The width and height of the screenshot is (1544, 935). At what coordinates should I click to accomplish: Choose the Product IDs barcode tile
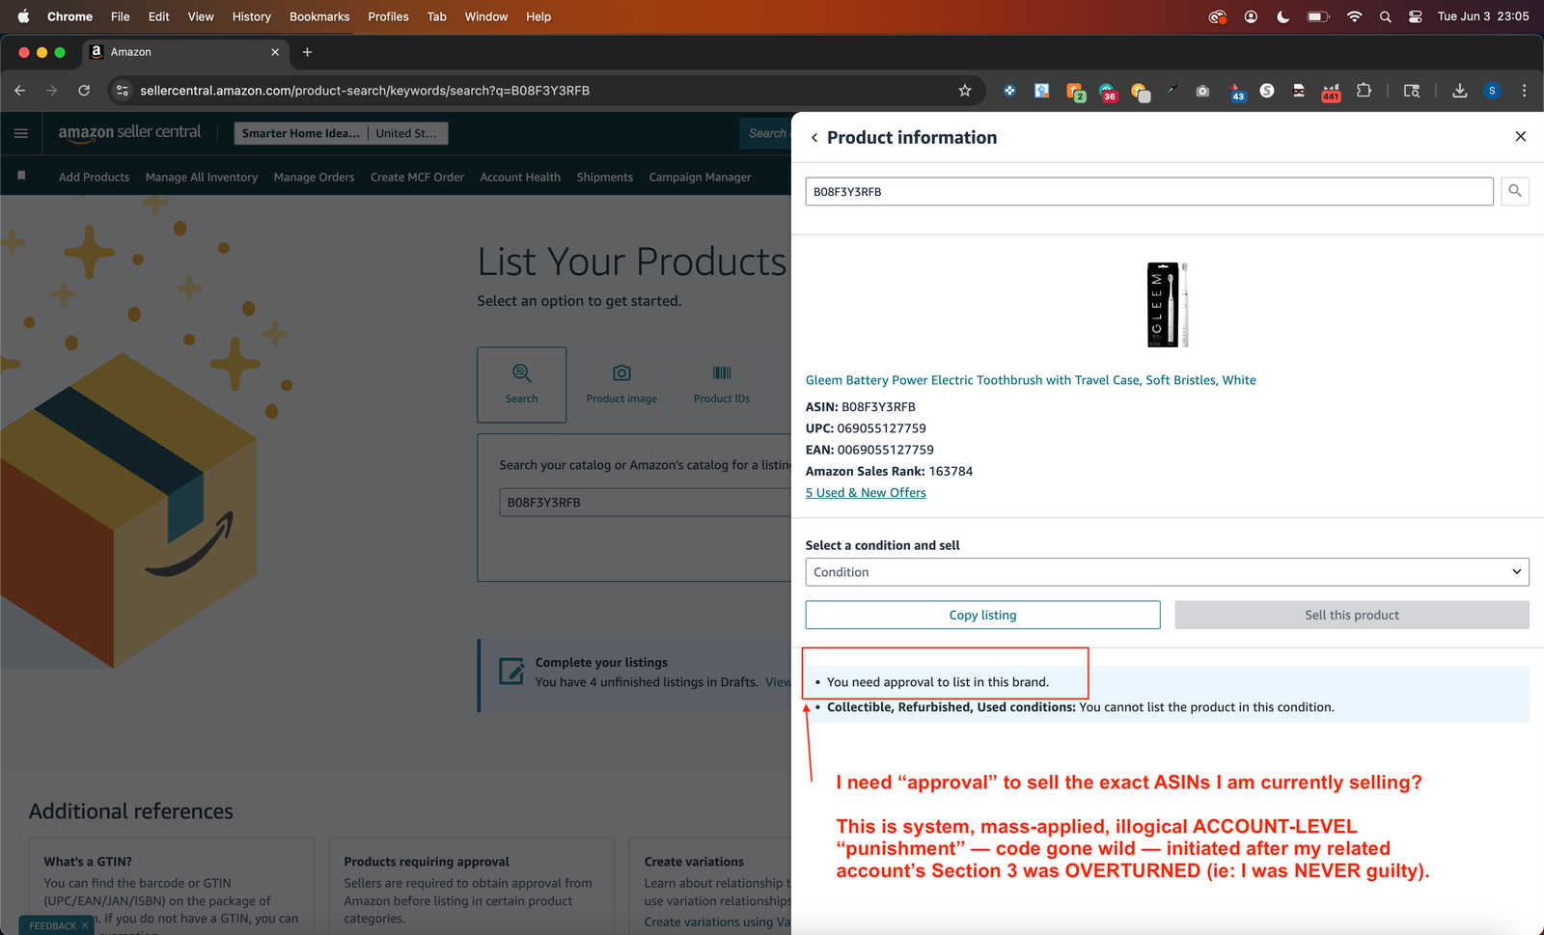[x=722, y=384]
